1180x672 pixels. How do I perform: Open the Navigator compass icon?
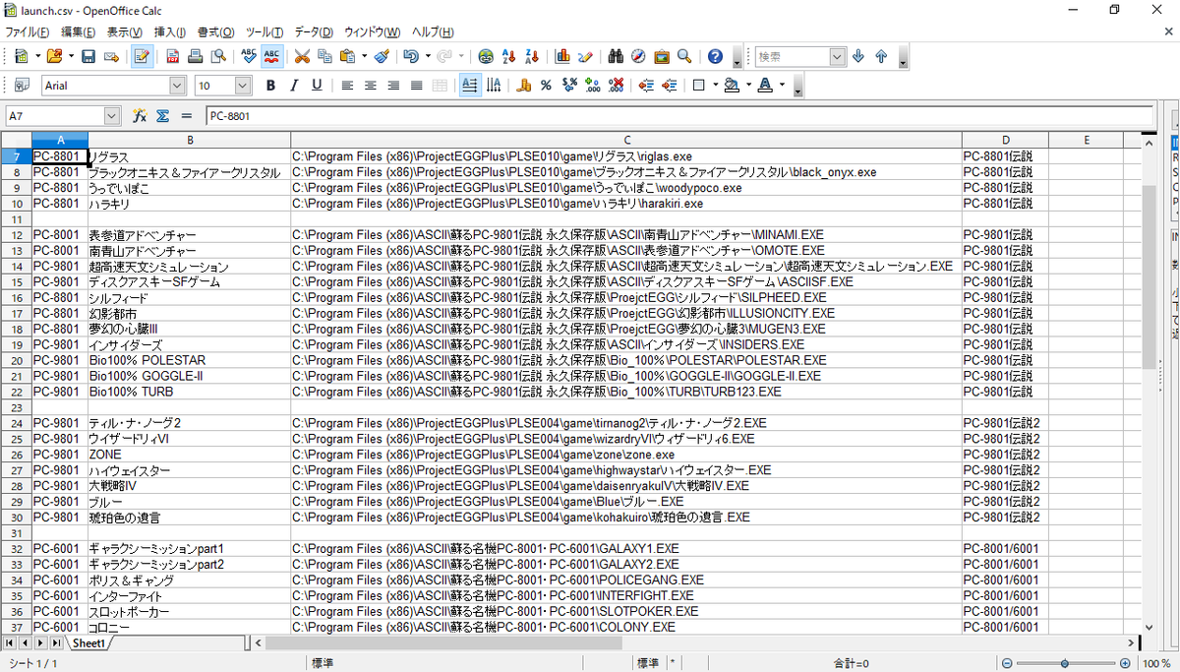[x=638, y=57]
